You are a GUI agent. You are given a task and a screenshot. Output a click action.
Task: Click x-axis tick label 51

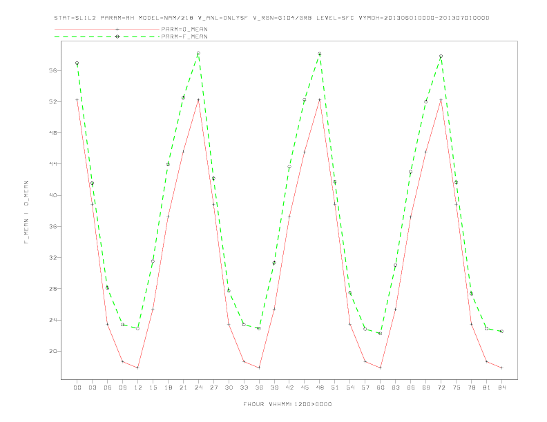pyautogui.click(x=335, y=388)
